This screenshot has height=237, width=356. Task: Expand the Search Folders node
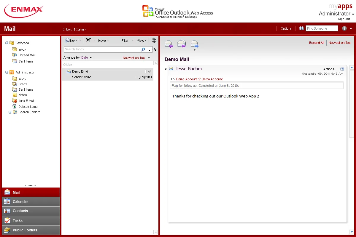[x=10, y=112]
